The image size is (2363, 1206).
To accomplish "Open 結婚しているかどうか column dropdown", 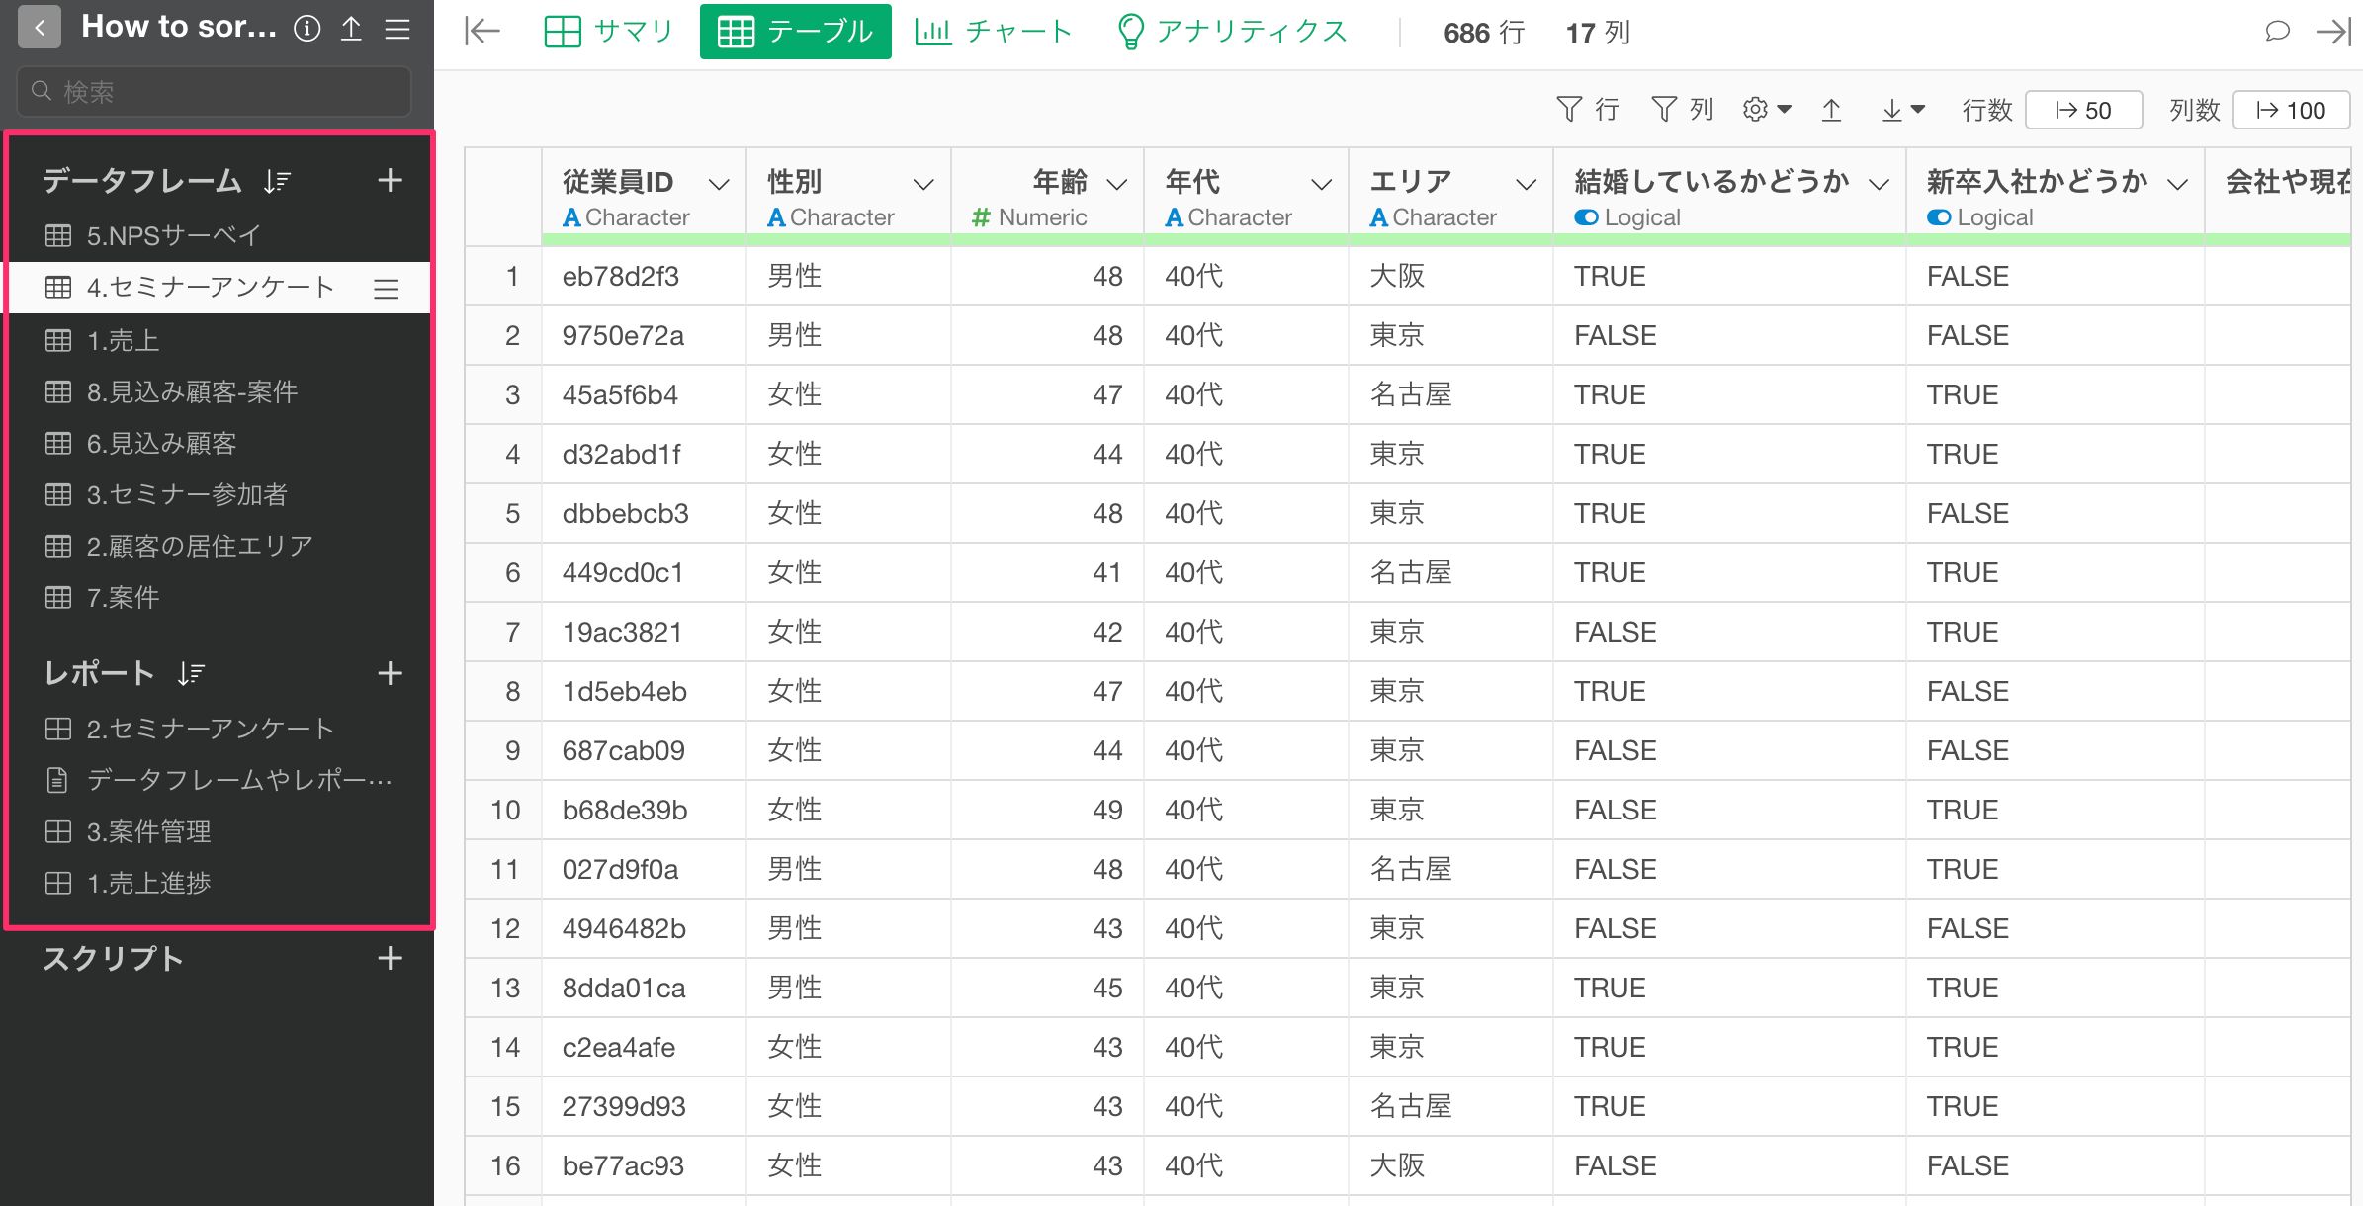I will (x=1880, y=184).
